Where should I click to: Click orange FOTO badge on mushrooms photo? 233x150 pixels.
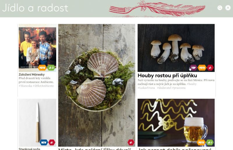coord(202,68)
